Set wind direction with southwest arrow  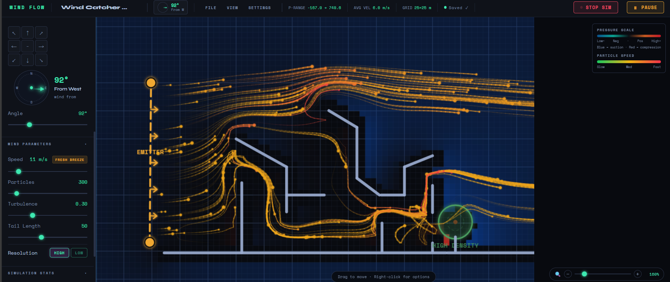click(14, 60)
